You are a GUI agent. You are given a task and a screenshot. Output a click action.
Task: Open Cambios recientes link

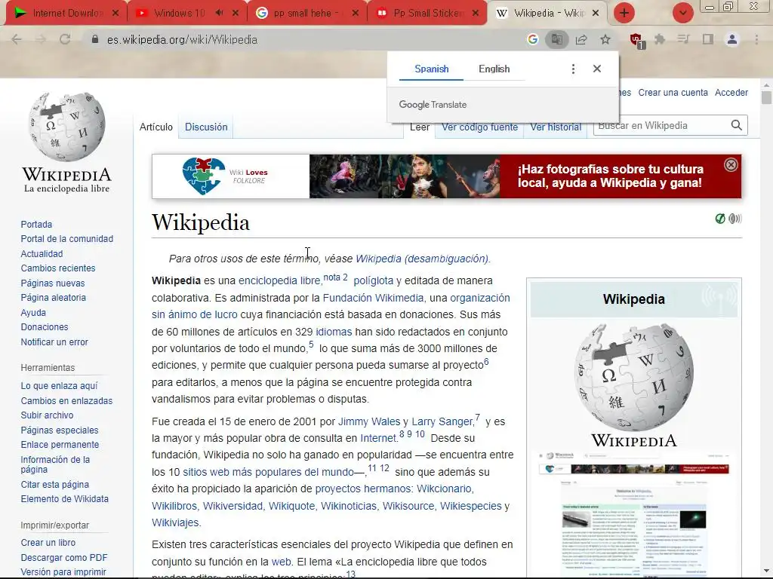[58, 268]
